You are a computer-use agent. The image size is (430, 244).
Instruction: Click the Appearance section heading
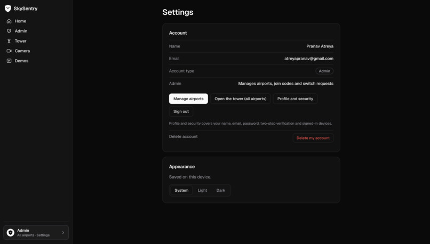[x=182, y=167]
